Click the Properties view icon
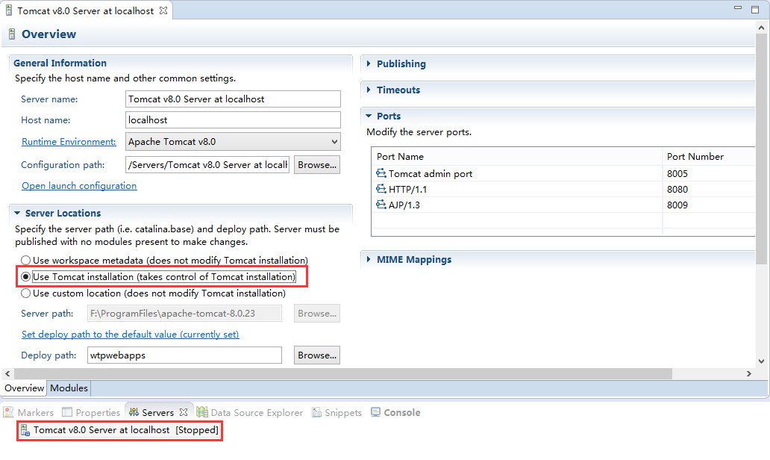Screen dimensions: 770x460 tap(67, 412)
